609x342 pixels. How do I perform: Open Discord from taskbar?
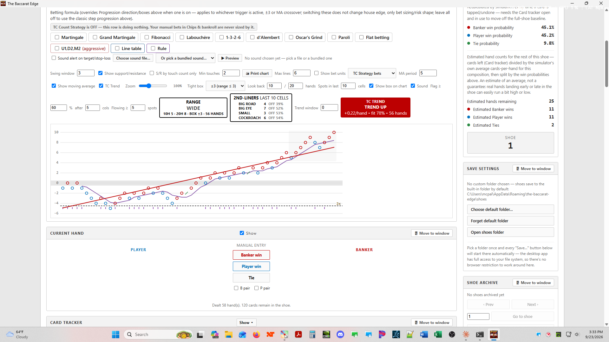(340, 334)
